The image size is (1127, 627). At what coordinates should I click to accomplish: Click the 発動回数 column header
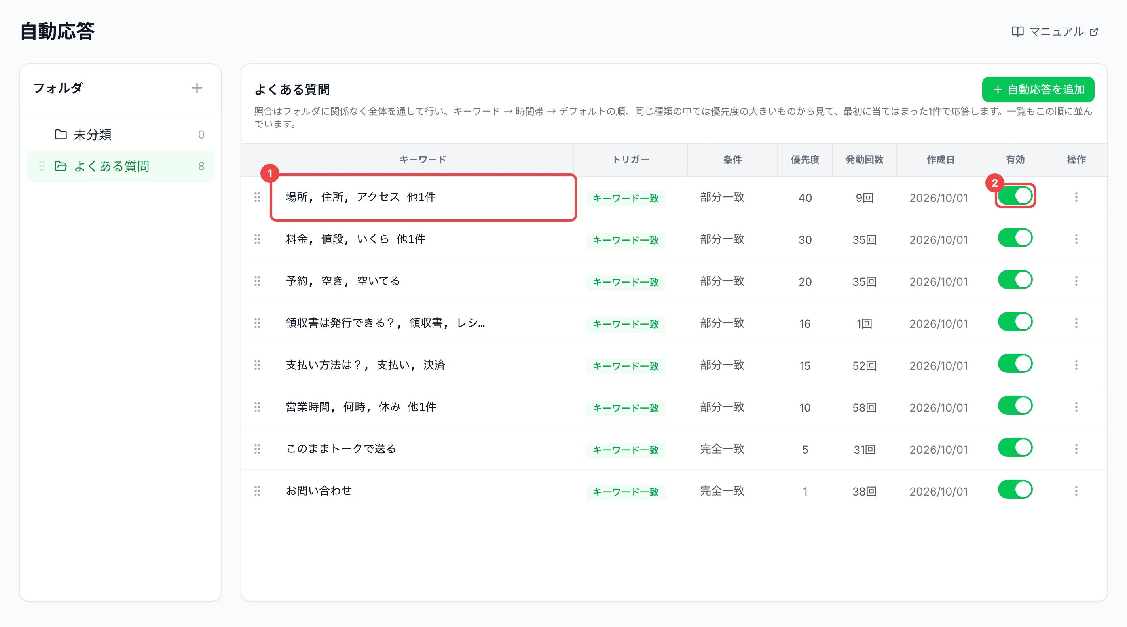tap(865, 160)
